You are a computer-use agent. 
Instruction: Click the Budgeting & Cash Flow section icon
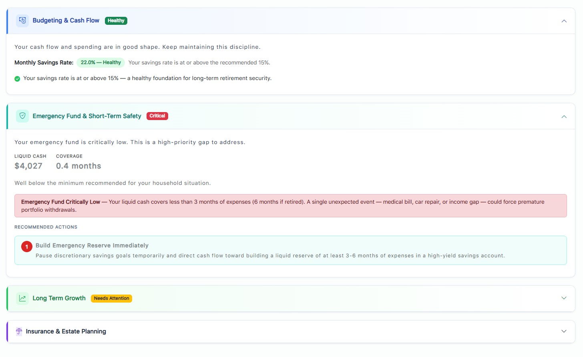[x=22, y=20]
